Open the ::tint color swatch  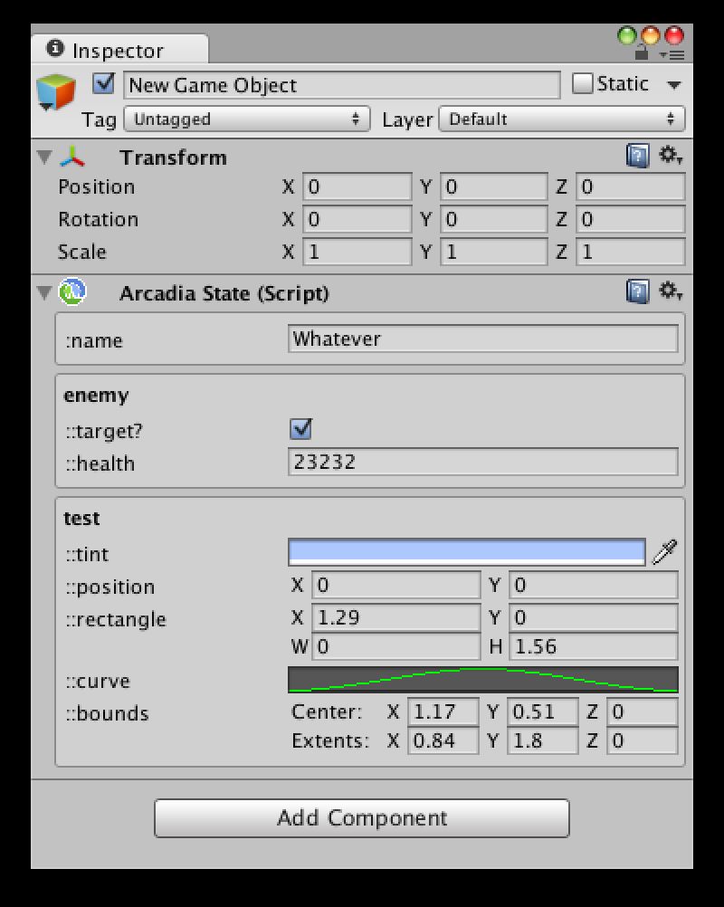(467, 552)
